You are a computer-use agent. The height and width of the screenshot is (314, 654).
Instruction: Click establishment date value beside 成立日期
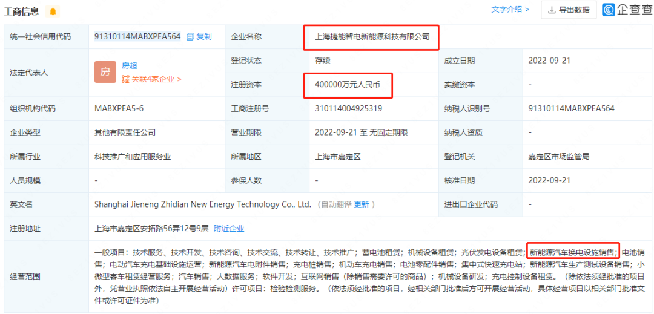pyautogui.click(x=549, y=61)
